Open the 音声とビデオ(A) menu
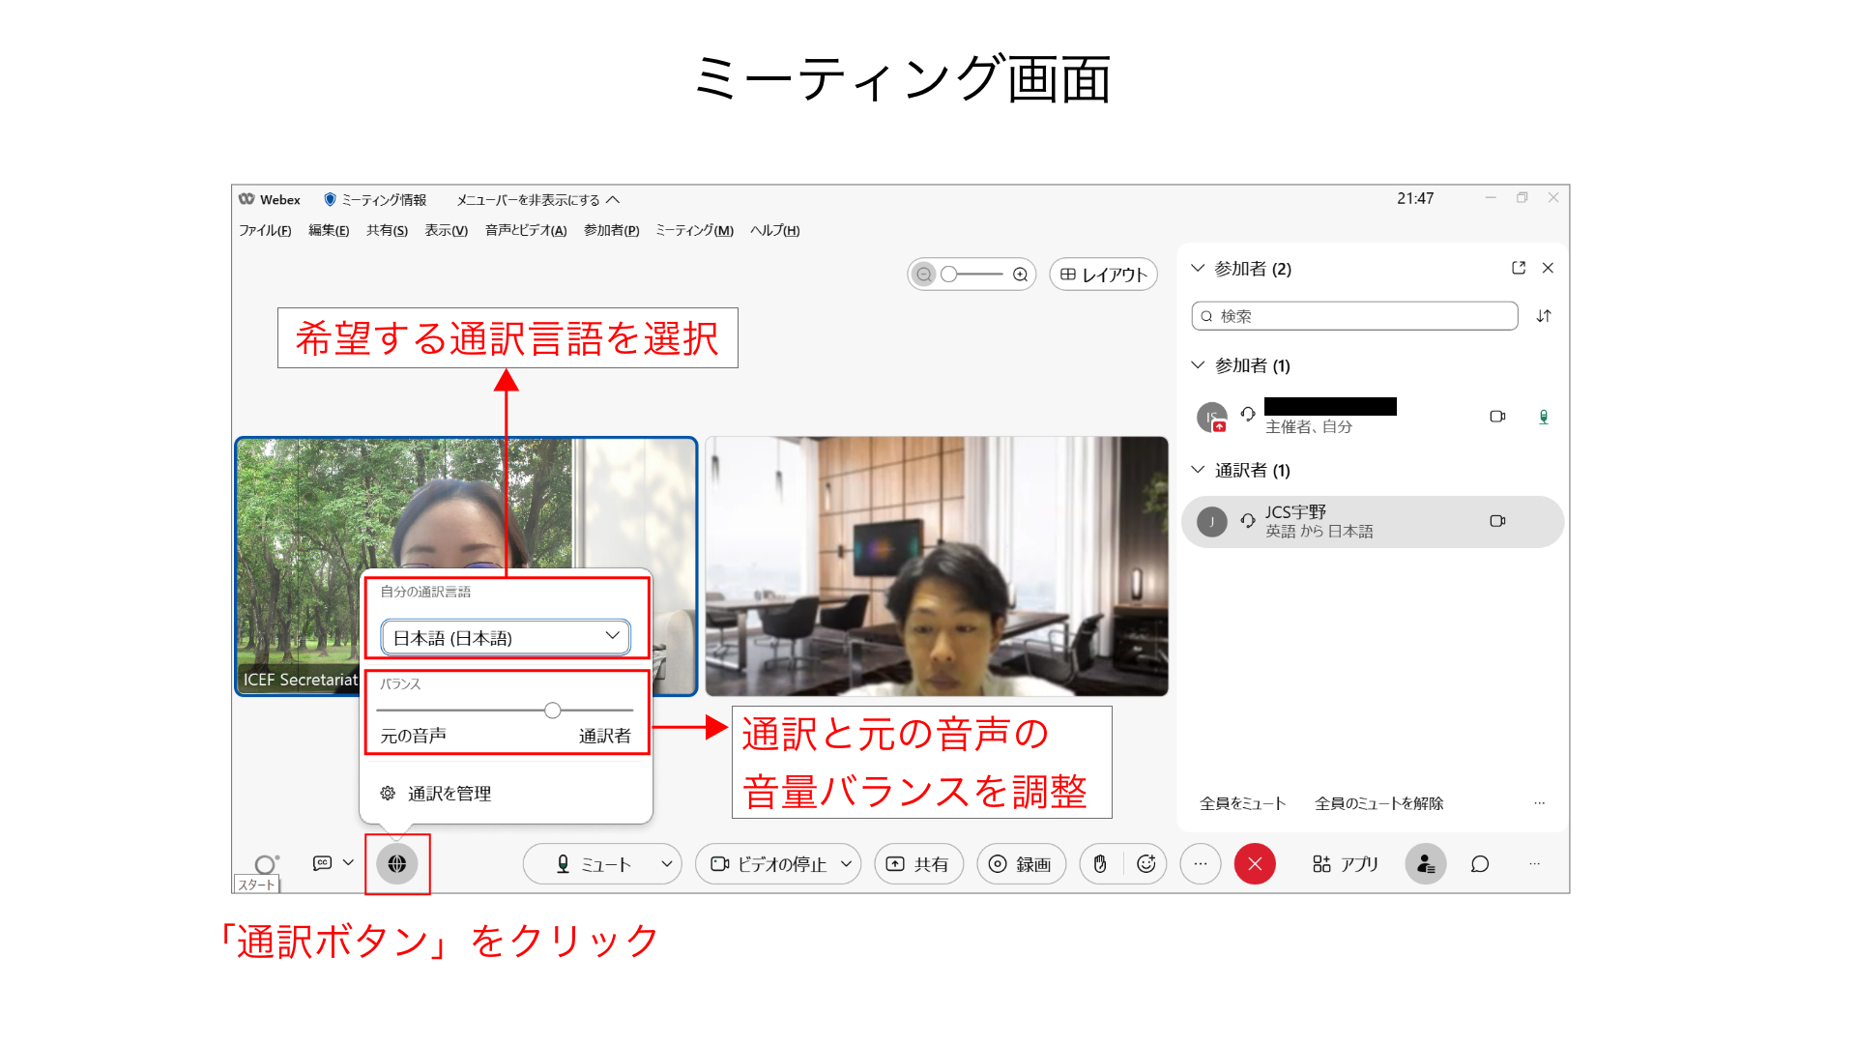Screen dimensions: 1856x1044 (525, 230)
